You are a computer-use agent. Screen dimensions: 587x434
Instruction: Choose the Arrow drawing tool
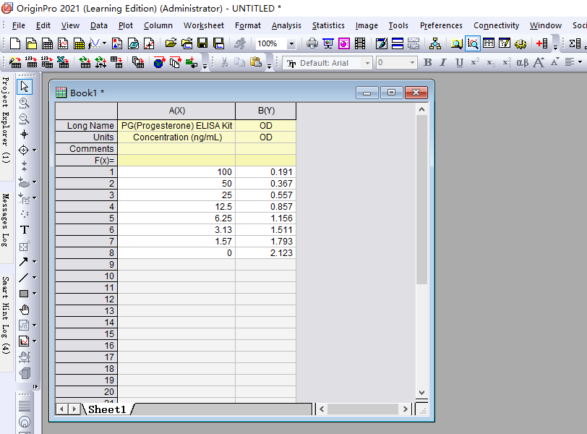click(24, 262)
